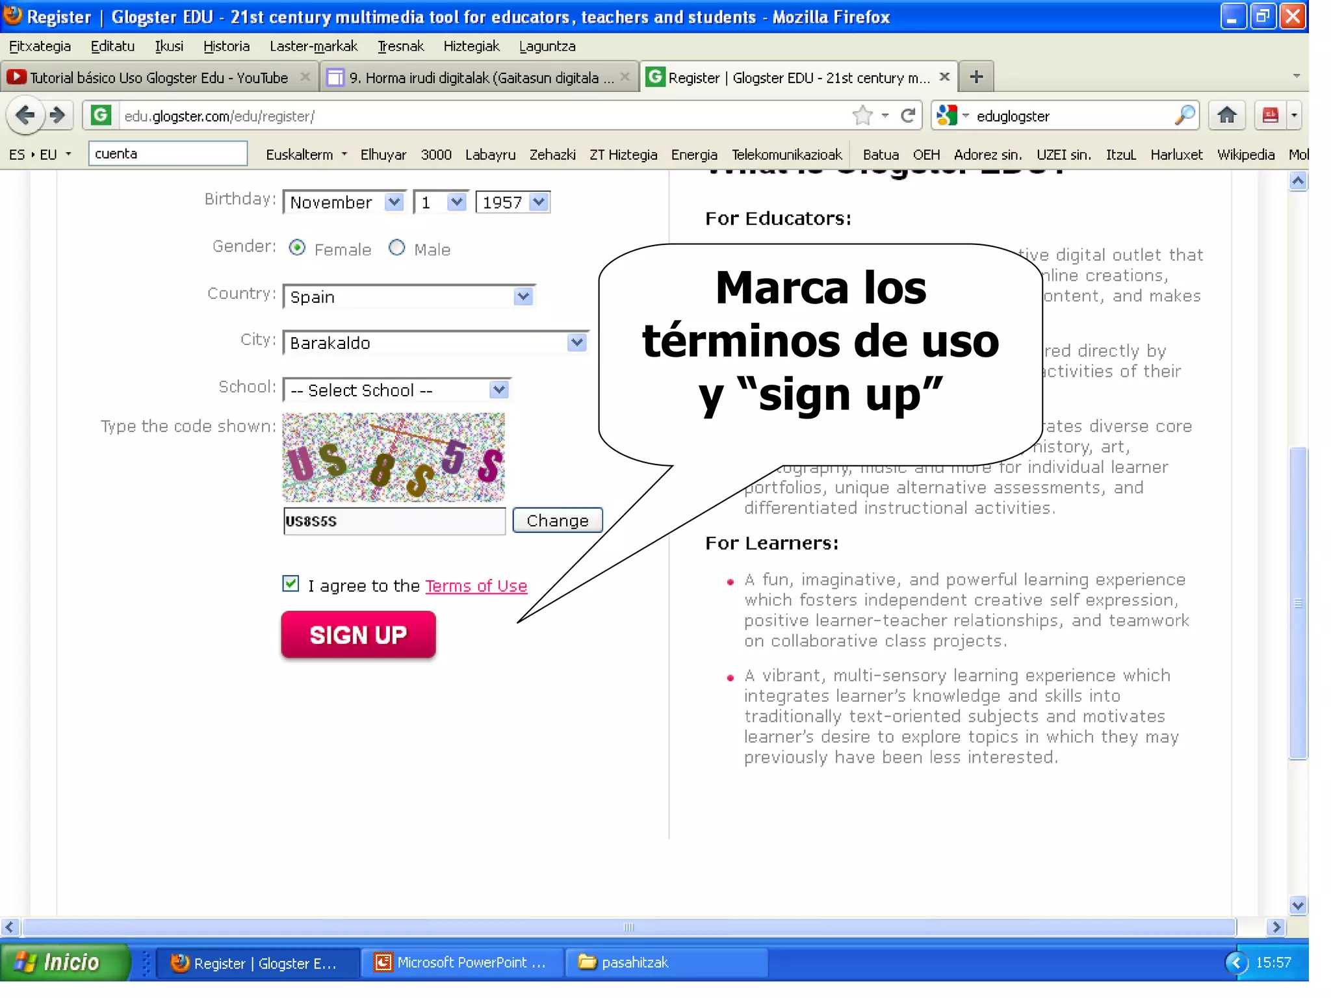Open the Google search engine selector icon
The height and width of the screenshot is (998, 1331).
coord(948,116)
